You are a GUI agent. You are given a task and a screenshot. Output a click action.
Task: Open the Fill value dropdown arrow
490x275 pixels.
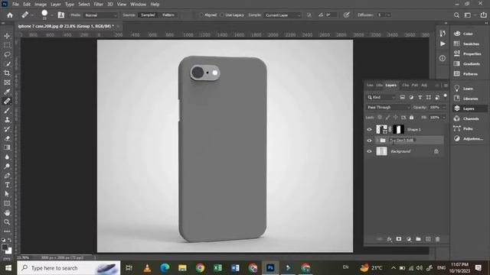(x=444, y=118)
